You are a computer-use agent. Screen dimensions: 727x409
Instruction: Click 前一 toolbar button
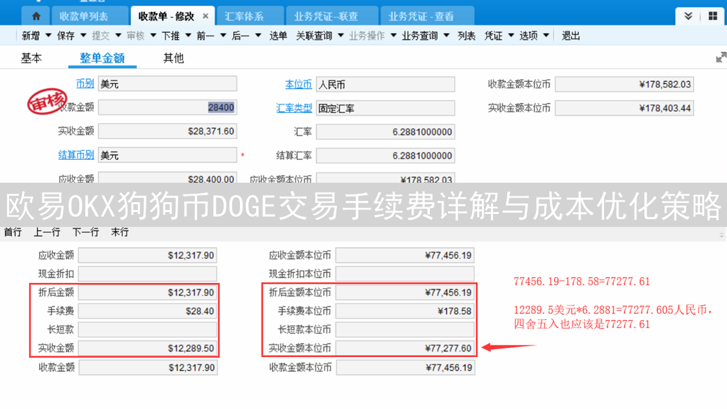point(205,36)
